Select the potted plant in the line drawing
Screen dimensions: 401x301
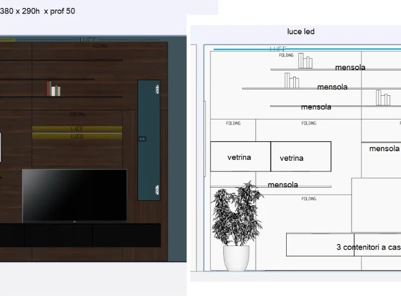coord(236,226)
